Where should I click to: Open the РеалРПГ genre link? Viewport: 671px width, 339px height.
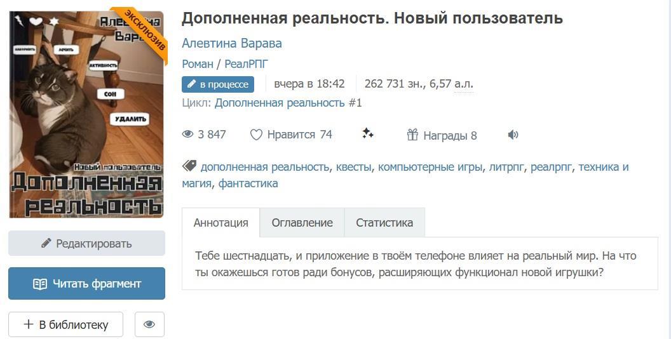coord(247,63)
